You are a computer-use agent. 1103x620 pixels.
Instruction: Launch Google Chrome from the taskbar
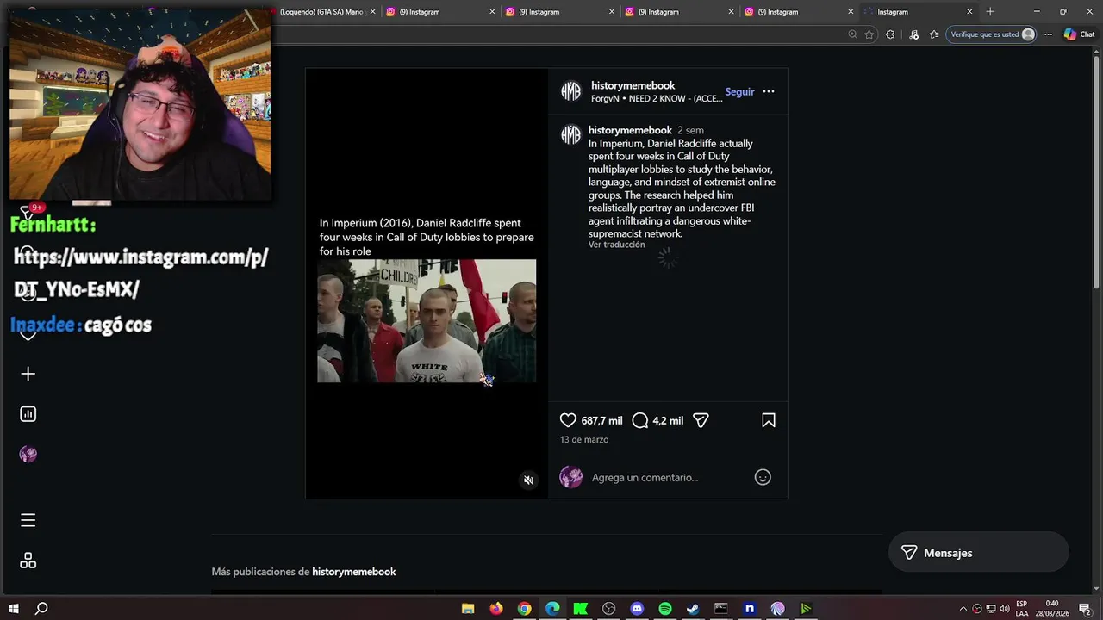(x=524, y=609)
